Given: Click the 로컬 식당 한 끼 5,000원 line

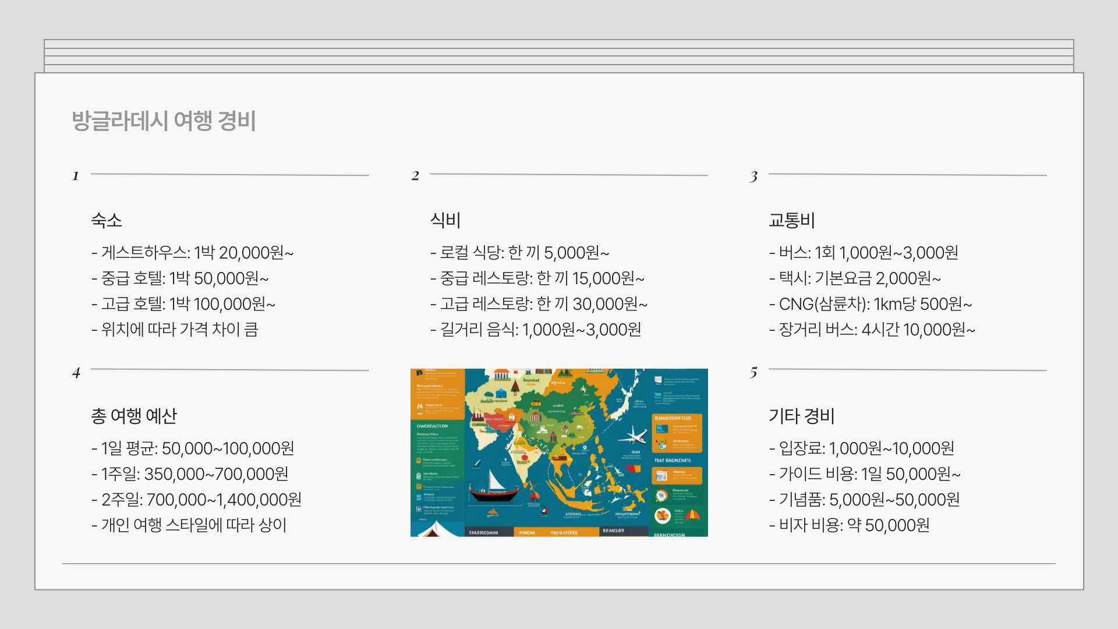Looking at the screenshot, I should pos(519,253).
